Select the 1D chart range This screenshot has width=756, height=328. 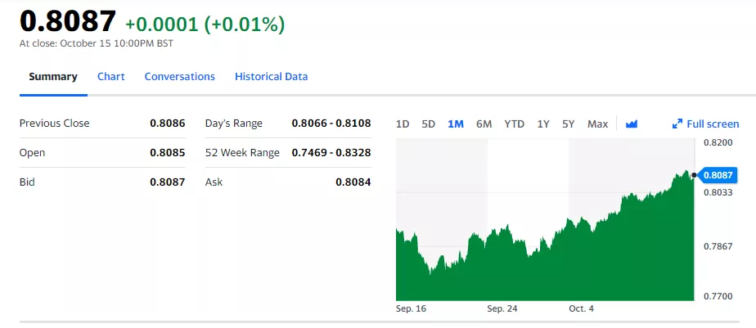(x=403, y=124)
